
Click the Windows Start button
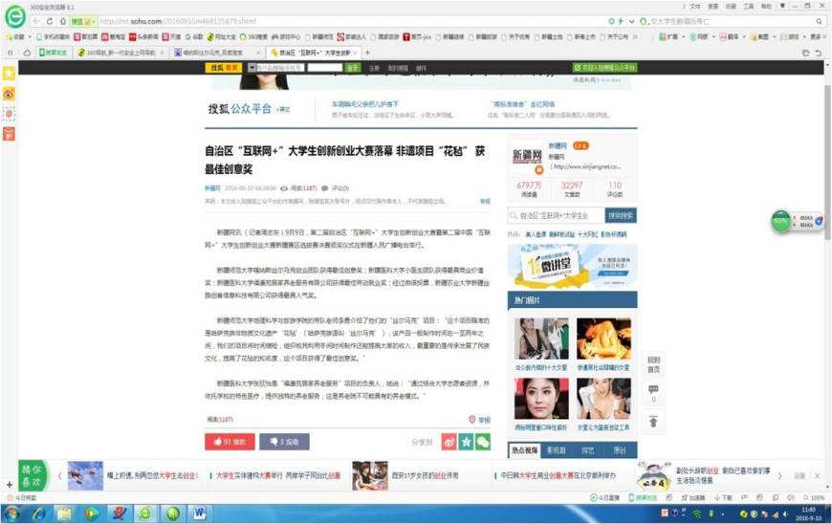pyautogui.click(x=12, y=513)
